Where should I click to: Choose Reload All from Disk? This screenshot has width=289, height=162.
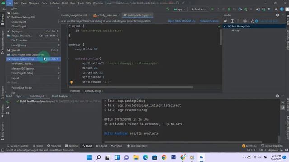coord(33,59)
